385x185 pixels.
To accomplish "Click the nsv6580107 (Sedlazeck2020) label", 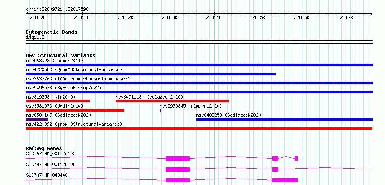I will 60,115.
